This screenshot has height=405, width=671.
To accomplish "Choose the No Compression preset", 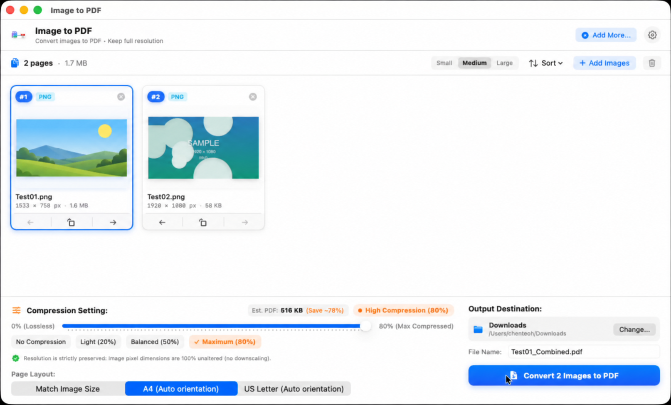I will [41, 342].
